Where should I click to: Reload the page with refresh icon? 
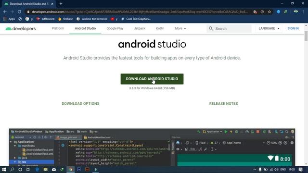[19, 12]
